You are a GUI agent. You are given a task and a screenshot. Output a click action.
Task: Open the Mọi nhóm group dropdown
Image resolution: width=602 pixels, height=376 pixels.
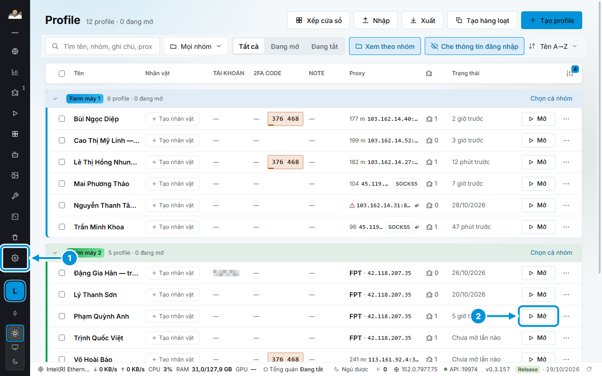(196, 47)
